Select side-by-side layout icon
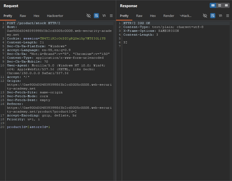The height and width of the screenshot is (181, 232). (x=213, y=5)
